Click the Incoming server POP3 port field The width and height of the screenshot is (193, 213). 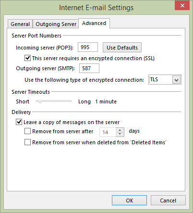[88, 47]
